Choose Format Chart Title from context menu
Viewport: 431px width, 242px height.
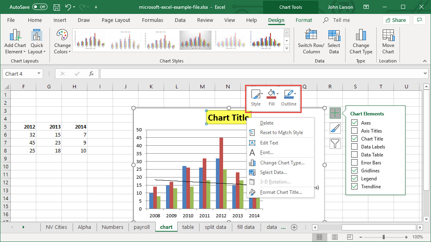point(281,192)
